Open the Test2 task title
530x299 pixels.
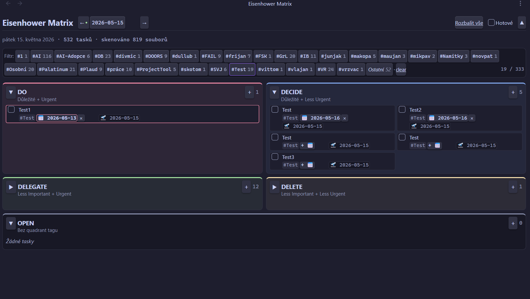[x=415, y=110]
